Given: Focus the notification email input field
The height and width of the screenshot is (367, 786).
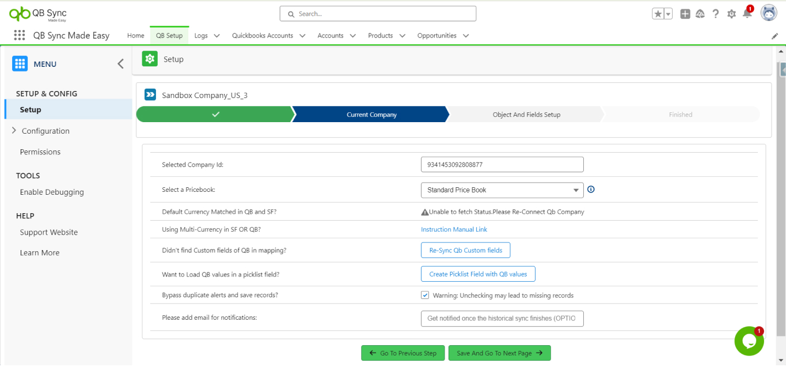Looking at the screenshot, I should 502,319.
